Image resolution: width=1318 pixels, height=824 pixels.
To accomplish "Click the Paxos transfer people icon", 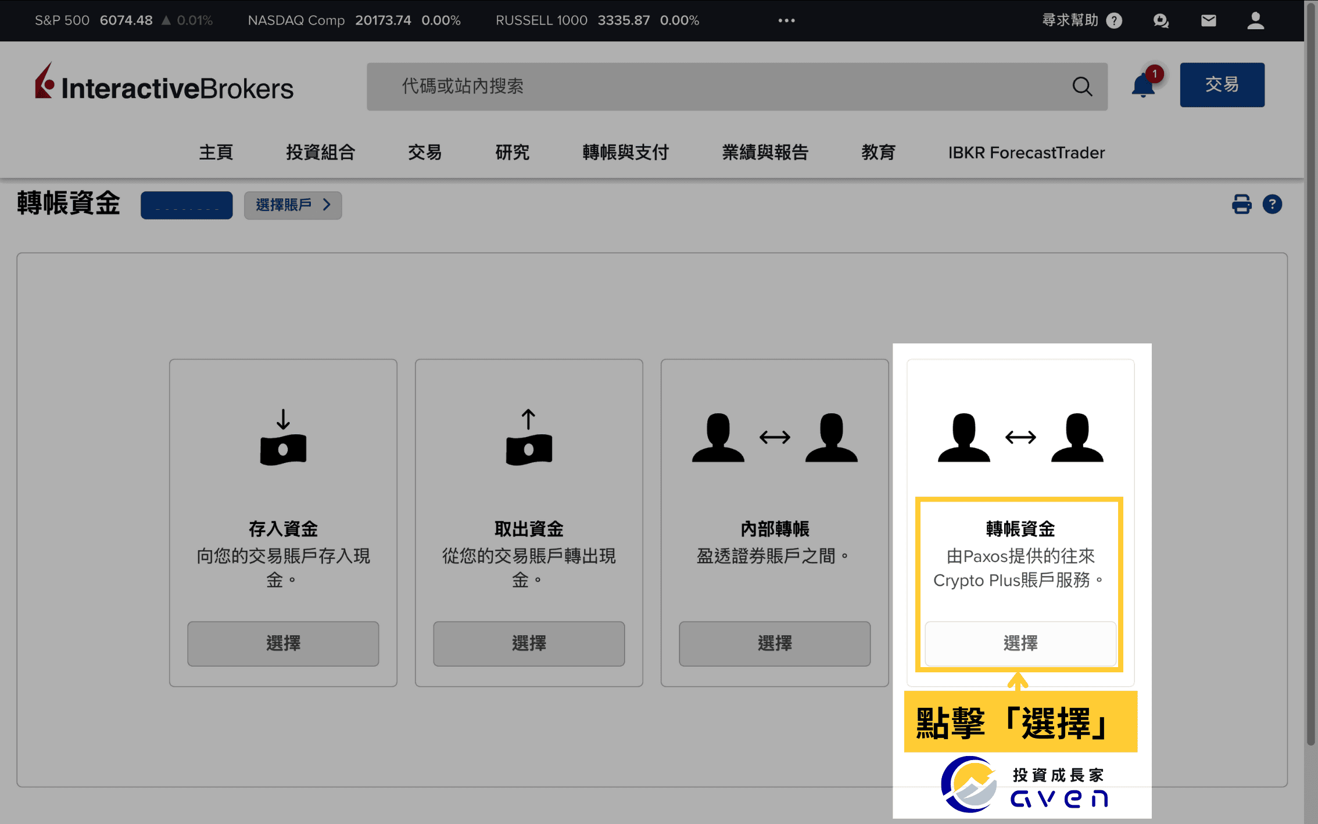I will 1020,438.
